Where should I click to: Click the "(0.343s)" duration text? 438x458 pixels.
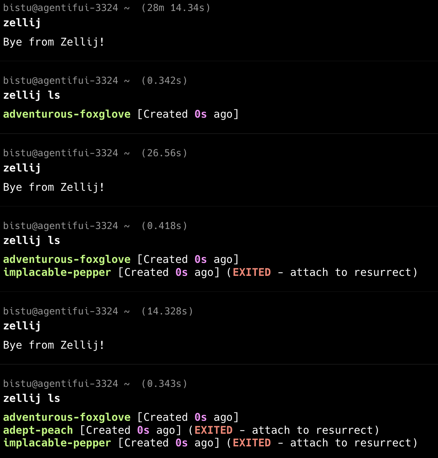coord(164,384)
